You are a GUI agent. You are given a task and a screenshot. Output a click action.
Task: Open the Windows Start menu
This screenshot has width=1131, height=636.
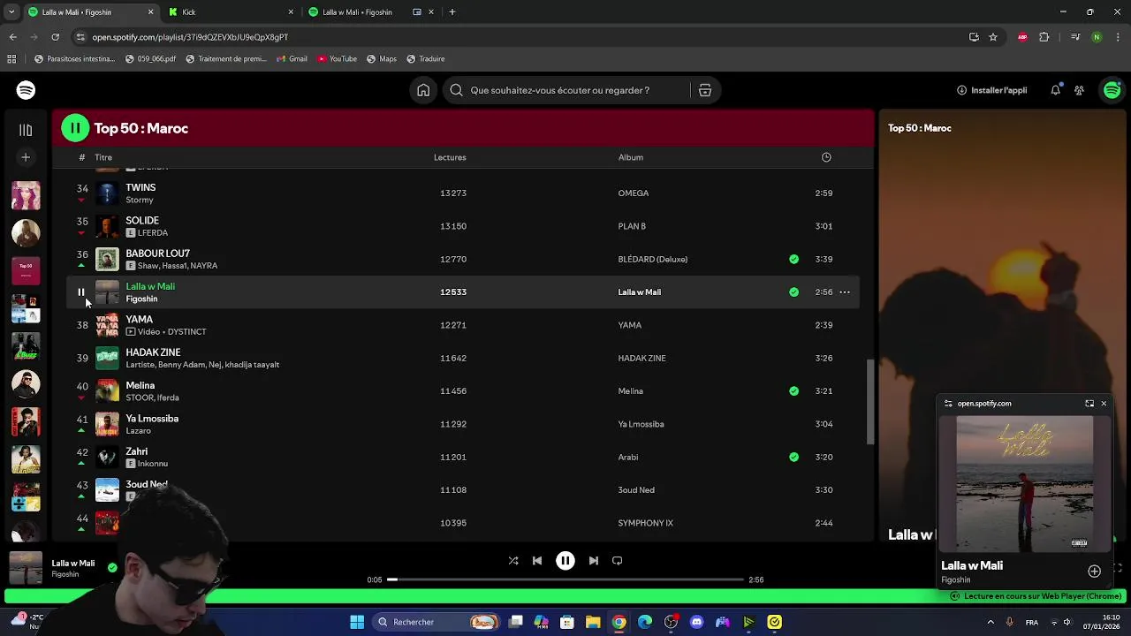pos(357,623)
